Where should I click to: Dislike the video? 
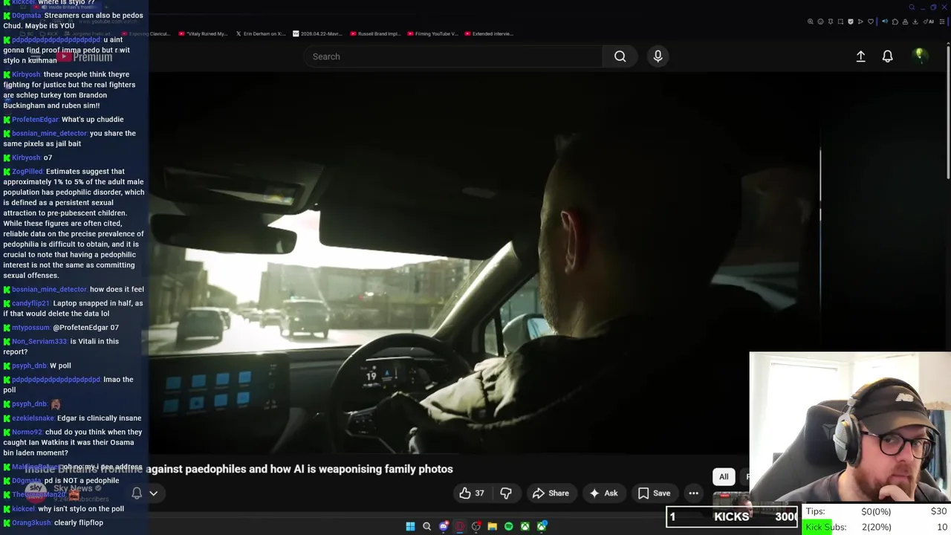[x=506, y=493]
